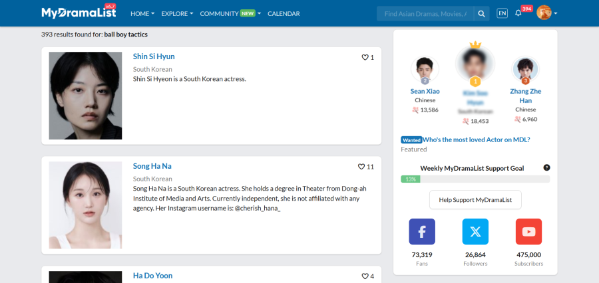599x283 pixels.
Task: Expand the EXPLORE dropdown menu
Action: [177, 14]
